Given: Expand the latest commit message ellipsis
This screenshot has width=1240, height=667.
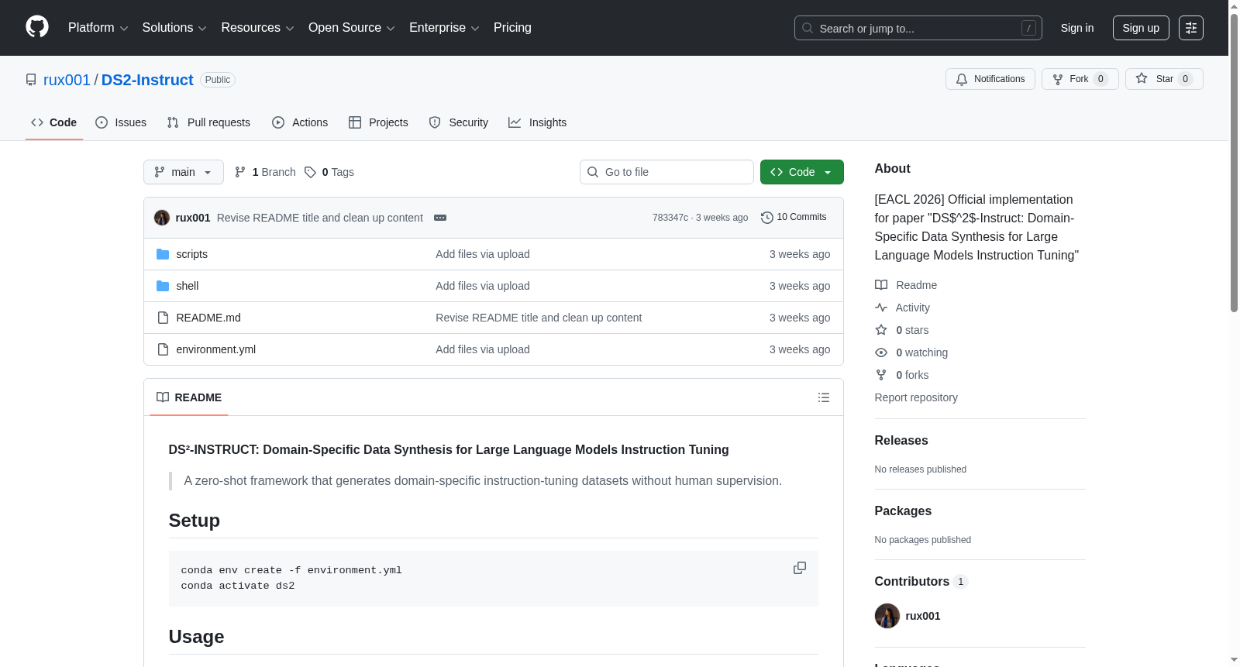Looking at the screenshot, I should tap(440, 218).
